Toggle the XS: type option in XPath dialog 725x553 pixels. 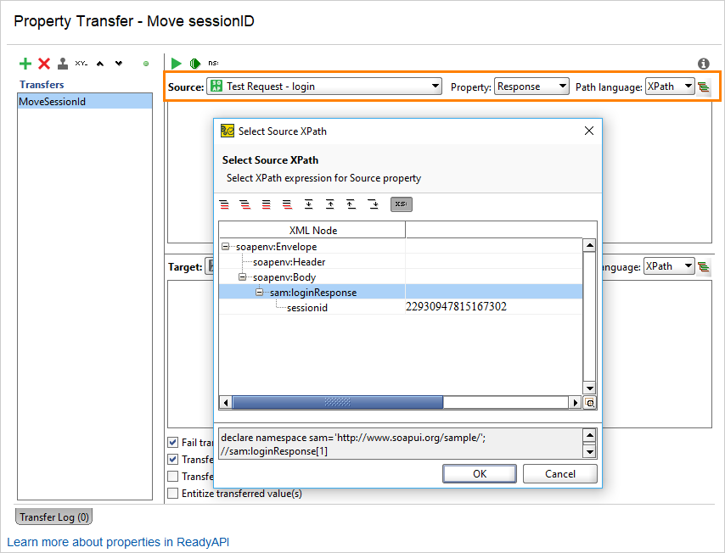401,204
